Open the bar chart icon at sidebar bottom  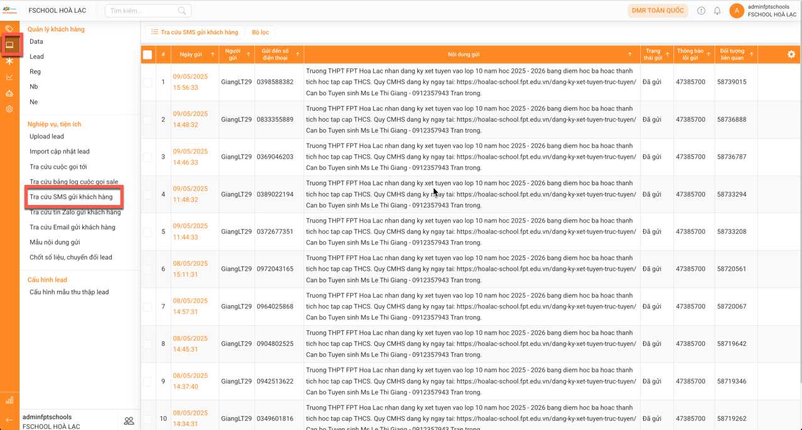9,400
